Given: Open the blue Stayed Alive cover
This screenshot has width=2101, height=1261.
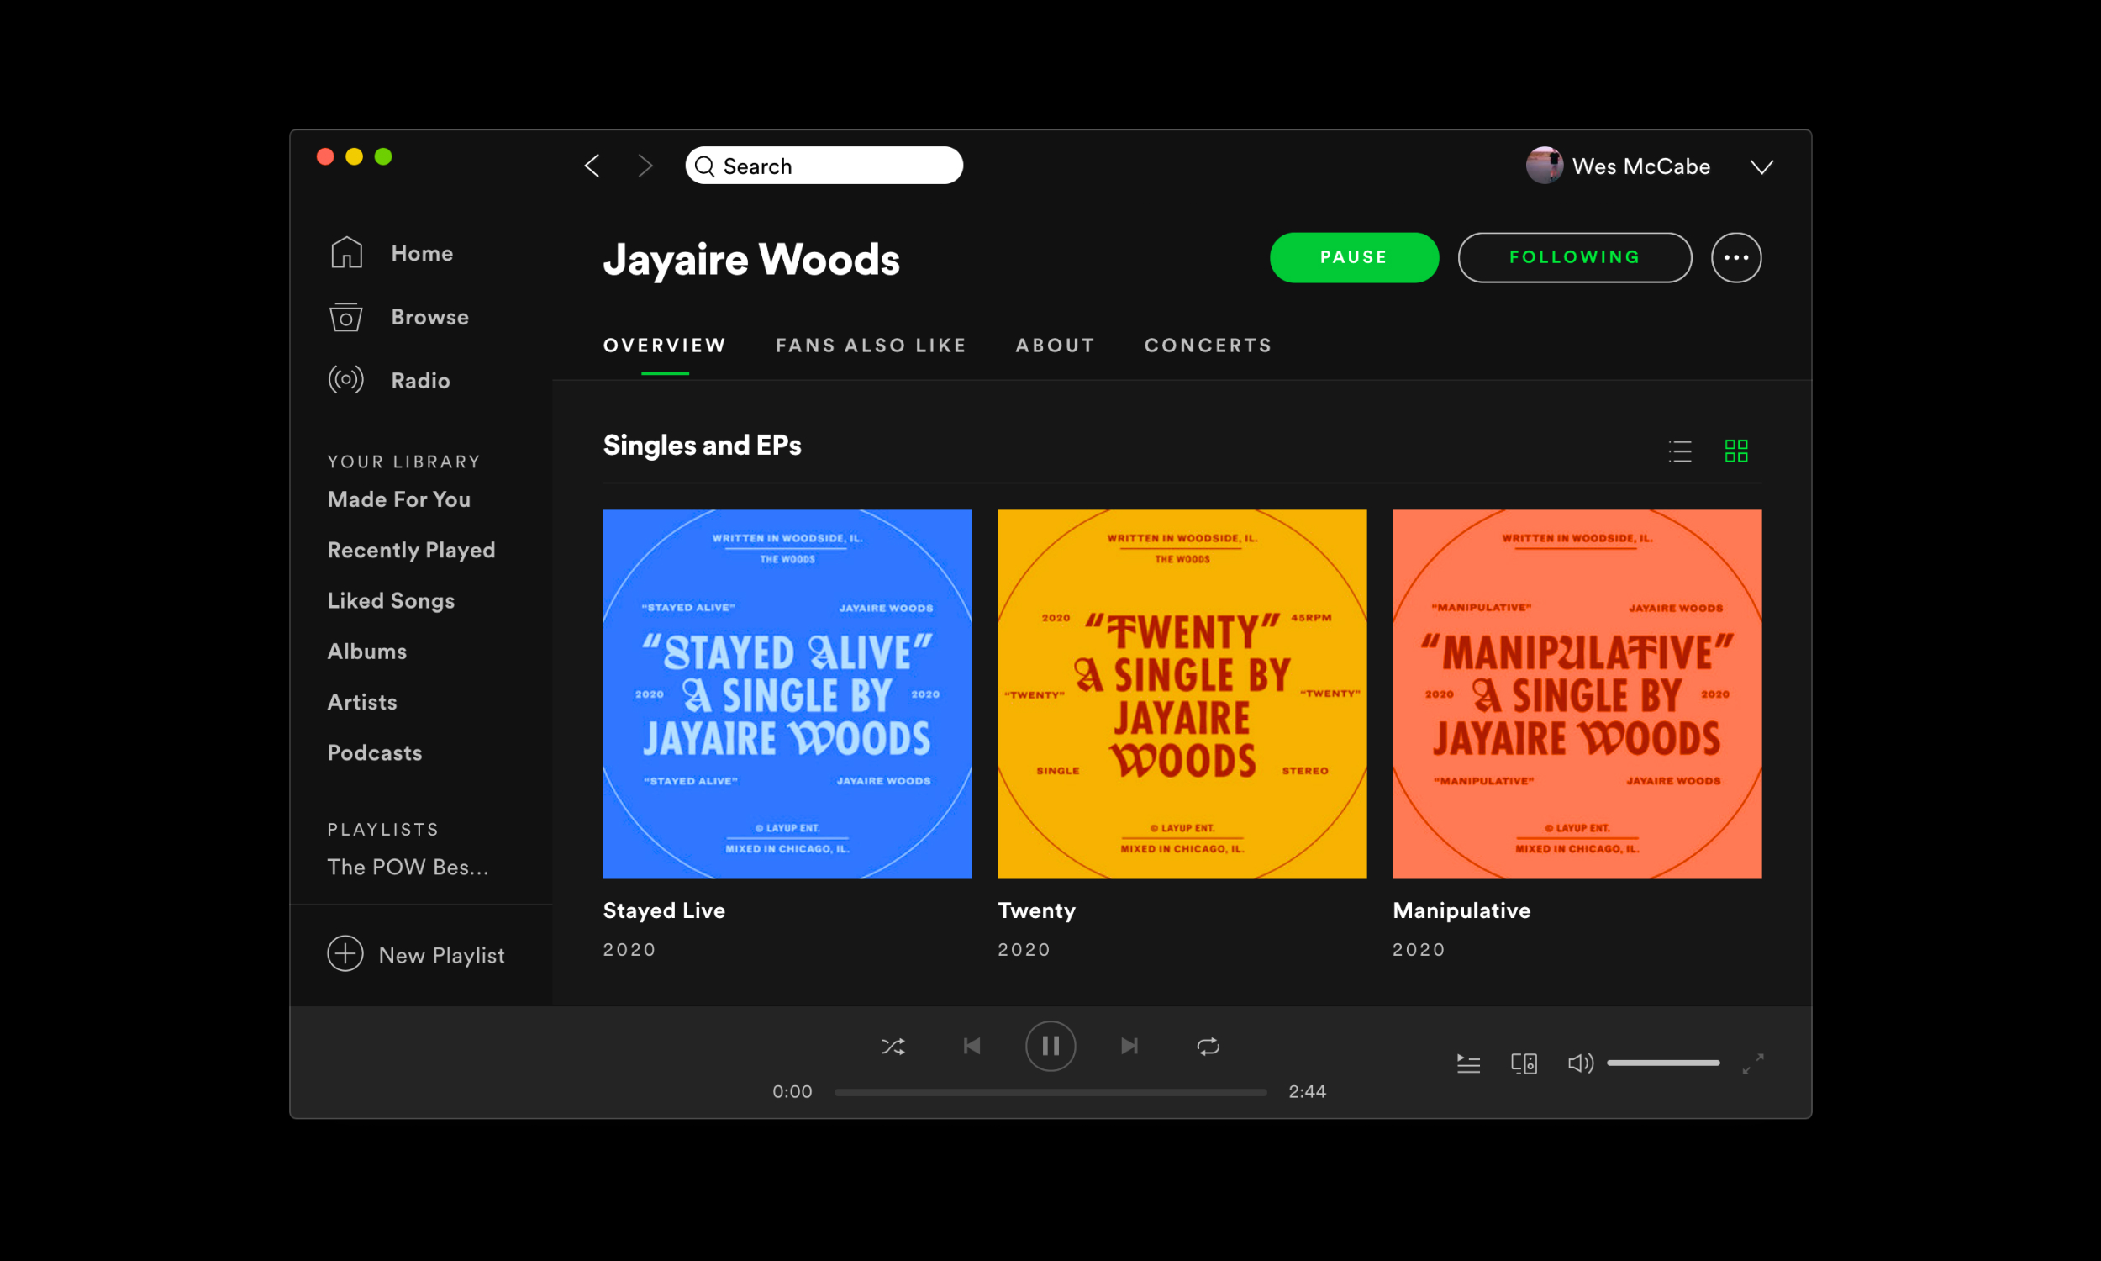Looking at the screenshot, I should [x=787, y=694].
